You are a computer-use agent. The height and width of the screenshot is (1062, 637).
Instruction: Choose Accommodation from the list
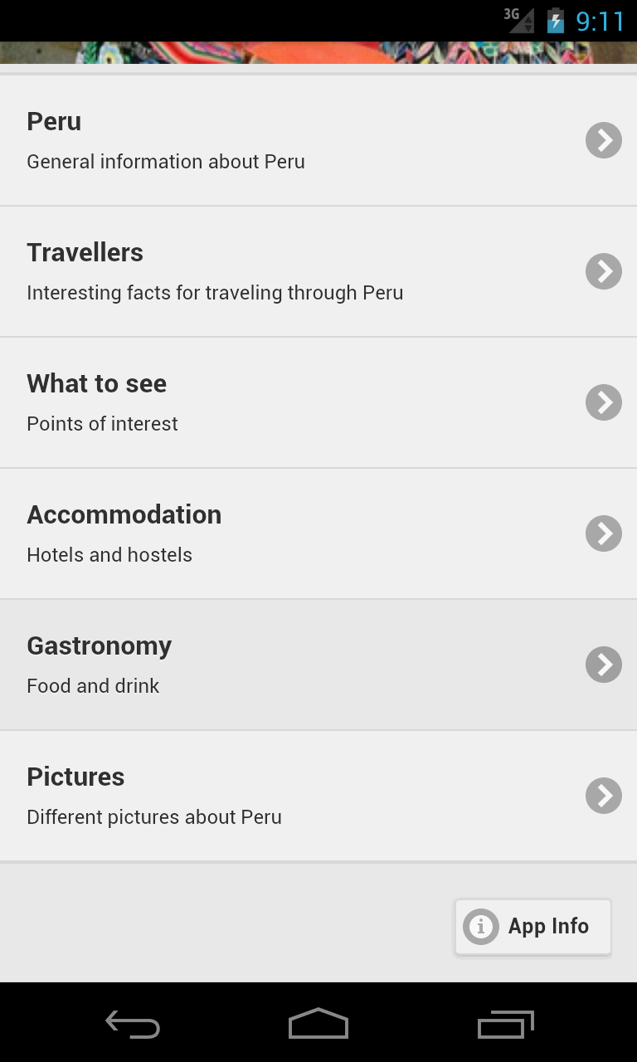coord(124,514)
